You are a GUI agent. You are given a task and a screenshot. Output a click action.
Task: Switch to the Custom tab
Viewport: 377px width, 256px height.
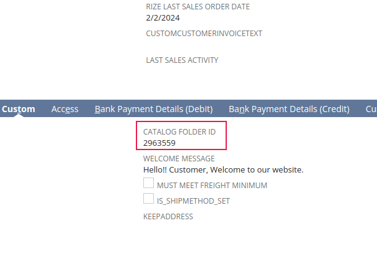[x=18, y=109]
